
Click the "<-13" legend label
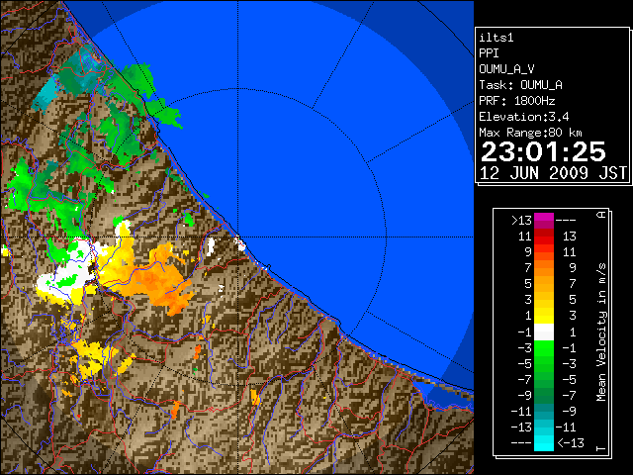click(x=571, y=443)
